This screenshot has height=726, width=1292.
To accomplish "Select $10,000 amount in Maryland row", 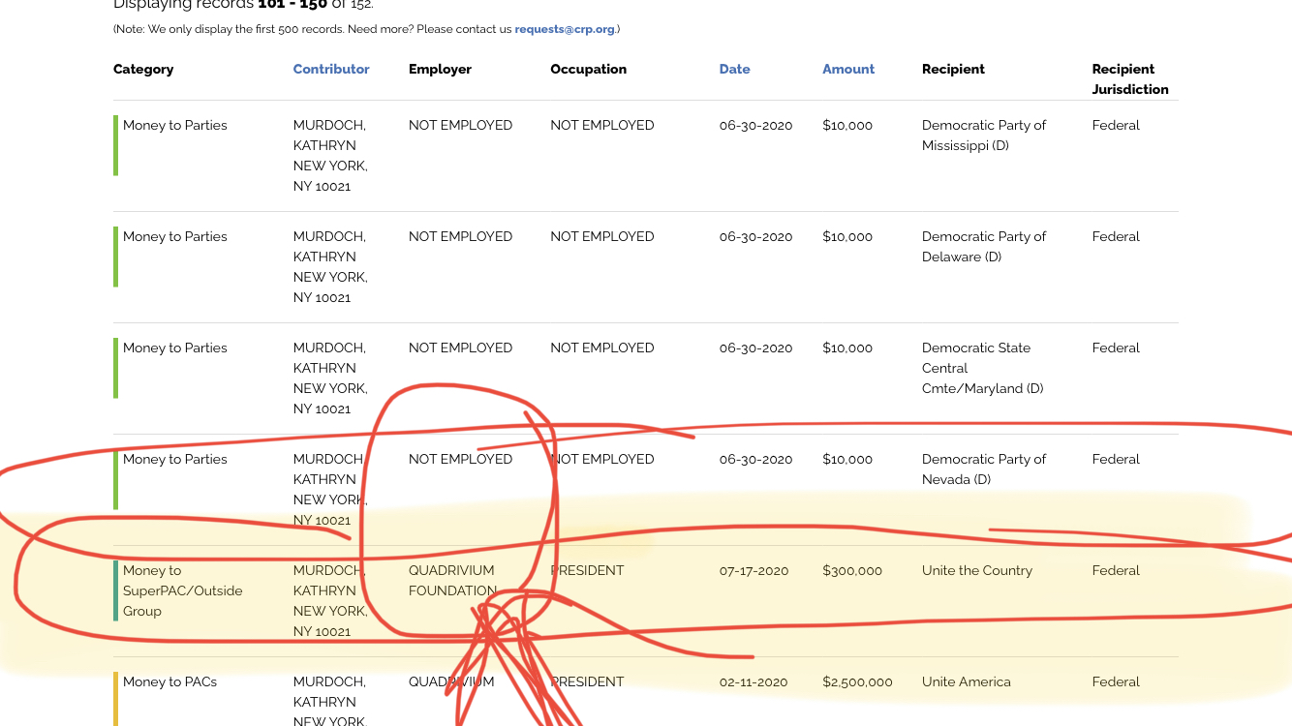I will pyautogui.click(x=847, y=348).
